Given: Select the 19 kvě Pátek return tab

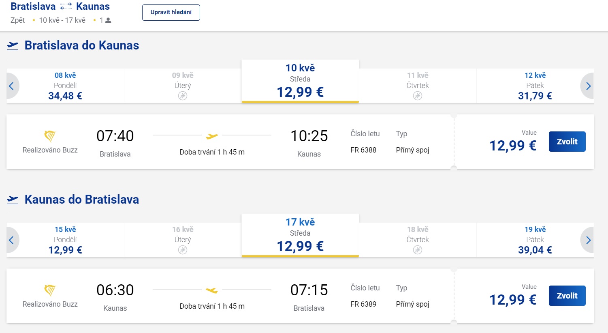Looking at the screenshot, I should coord(535,240).
